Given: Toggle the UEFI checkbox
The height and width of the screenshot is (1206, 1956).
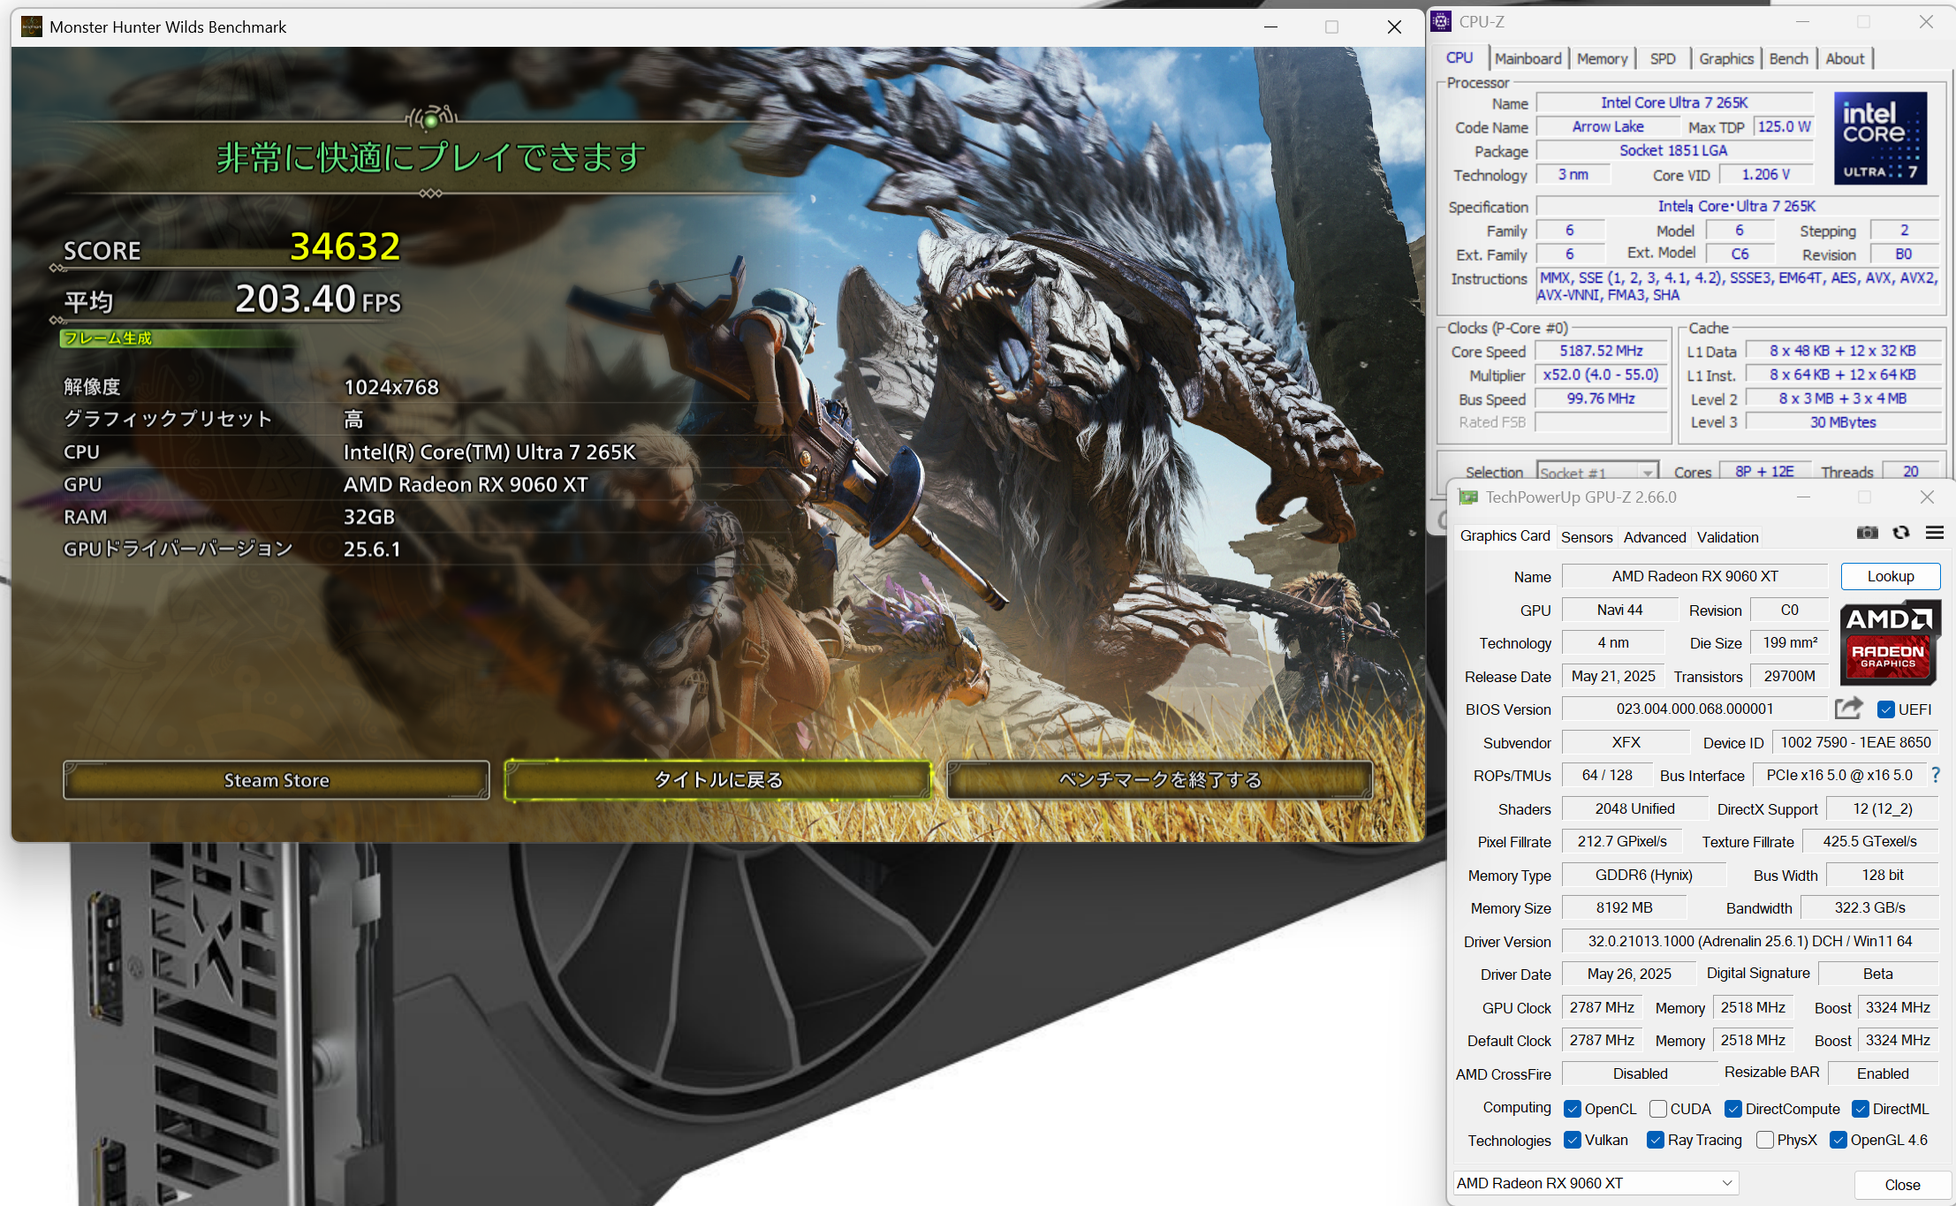Looking at the screenshot, I should pos(1886,709).
